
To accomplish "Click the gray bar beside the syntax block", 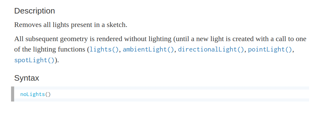I will (13, 94).
